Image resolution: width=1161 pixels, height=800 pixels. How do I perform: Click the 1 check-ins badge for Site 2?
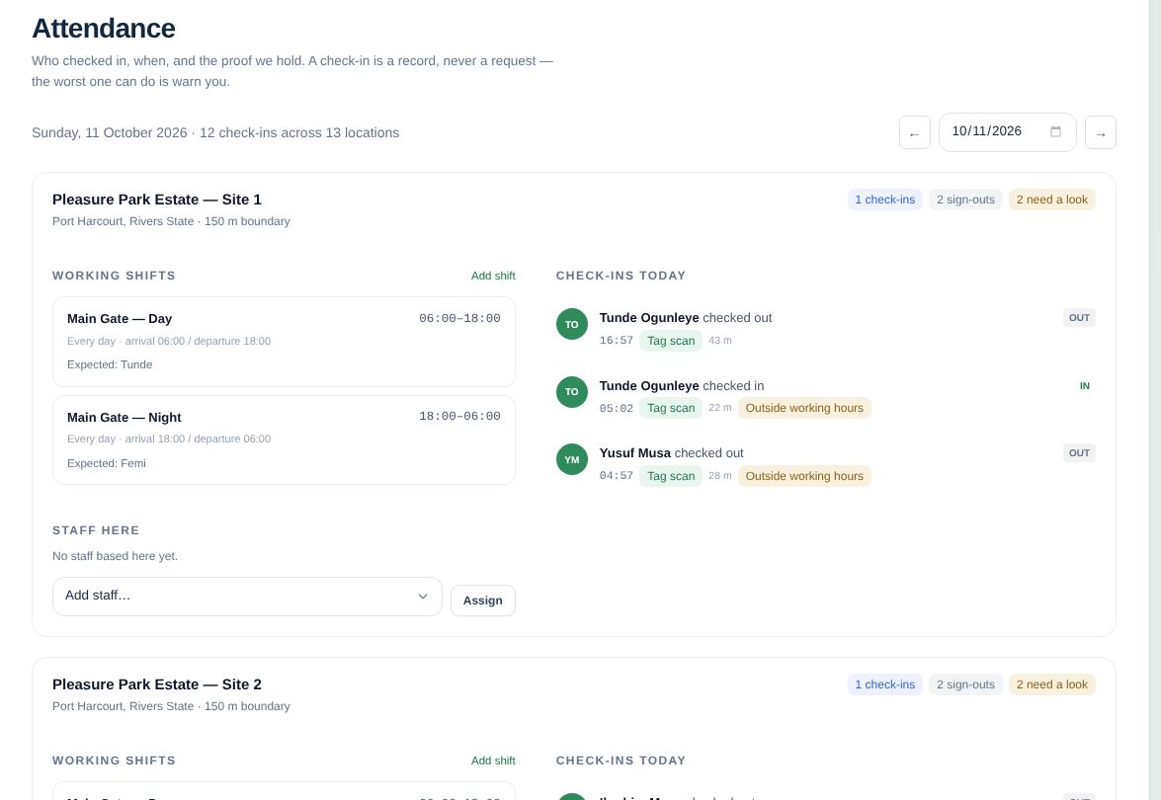(x=884, y=684)
